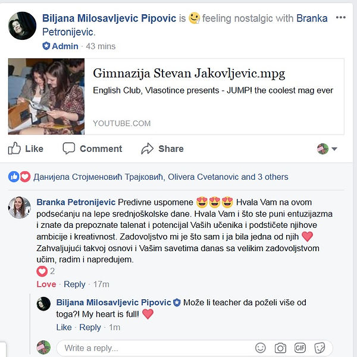This screenshot has width=357, height=357.
Task: Open the 43 mins post timestamp
Action: 101,46
